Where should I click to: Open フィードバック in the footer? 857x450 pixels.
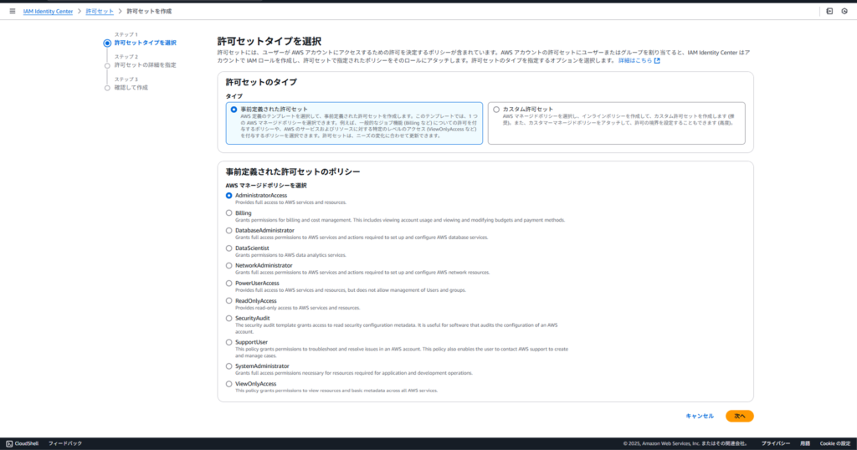pyautogui.click(x=65, y=443)
